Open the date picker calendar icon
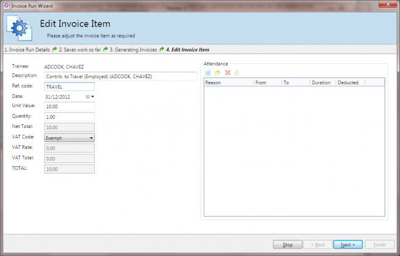400x256 pixels. tap(87, 97)
